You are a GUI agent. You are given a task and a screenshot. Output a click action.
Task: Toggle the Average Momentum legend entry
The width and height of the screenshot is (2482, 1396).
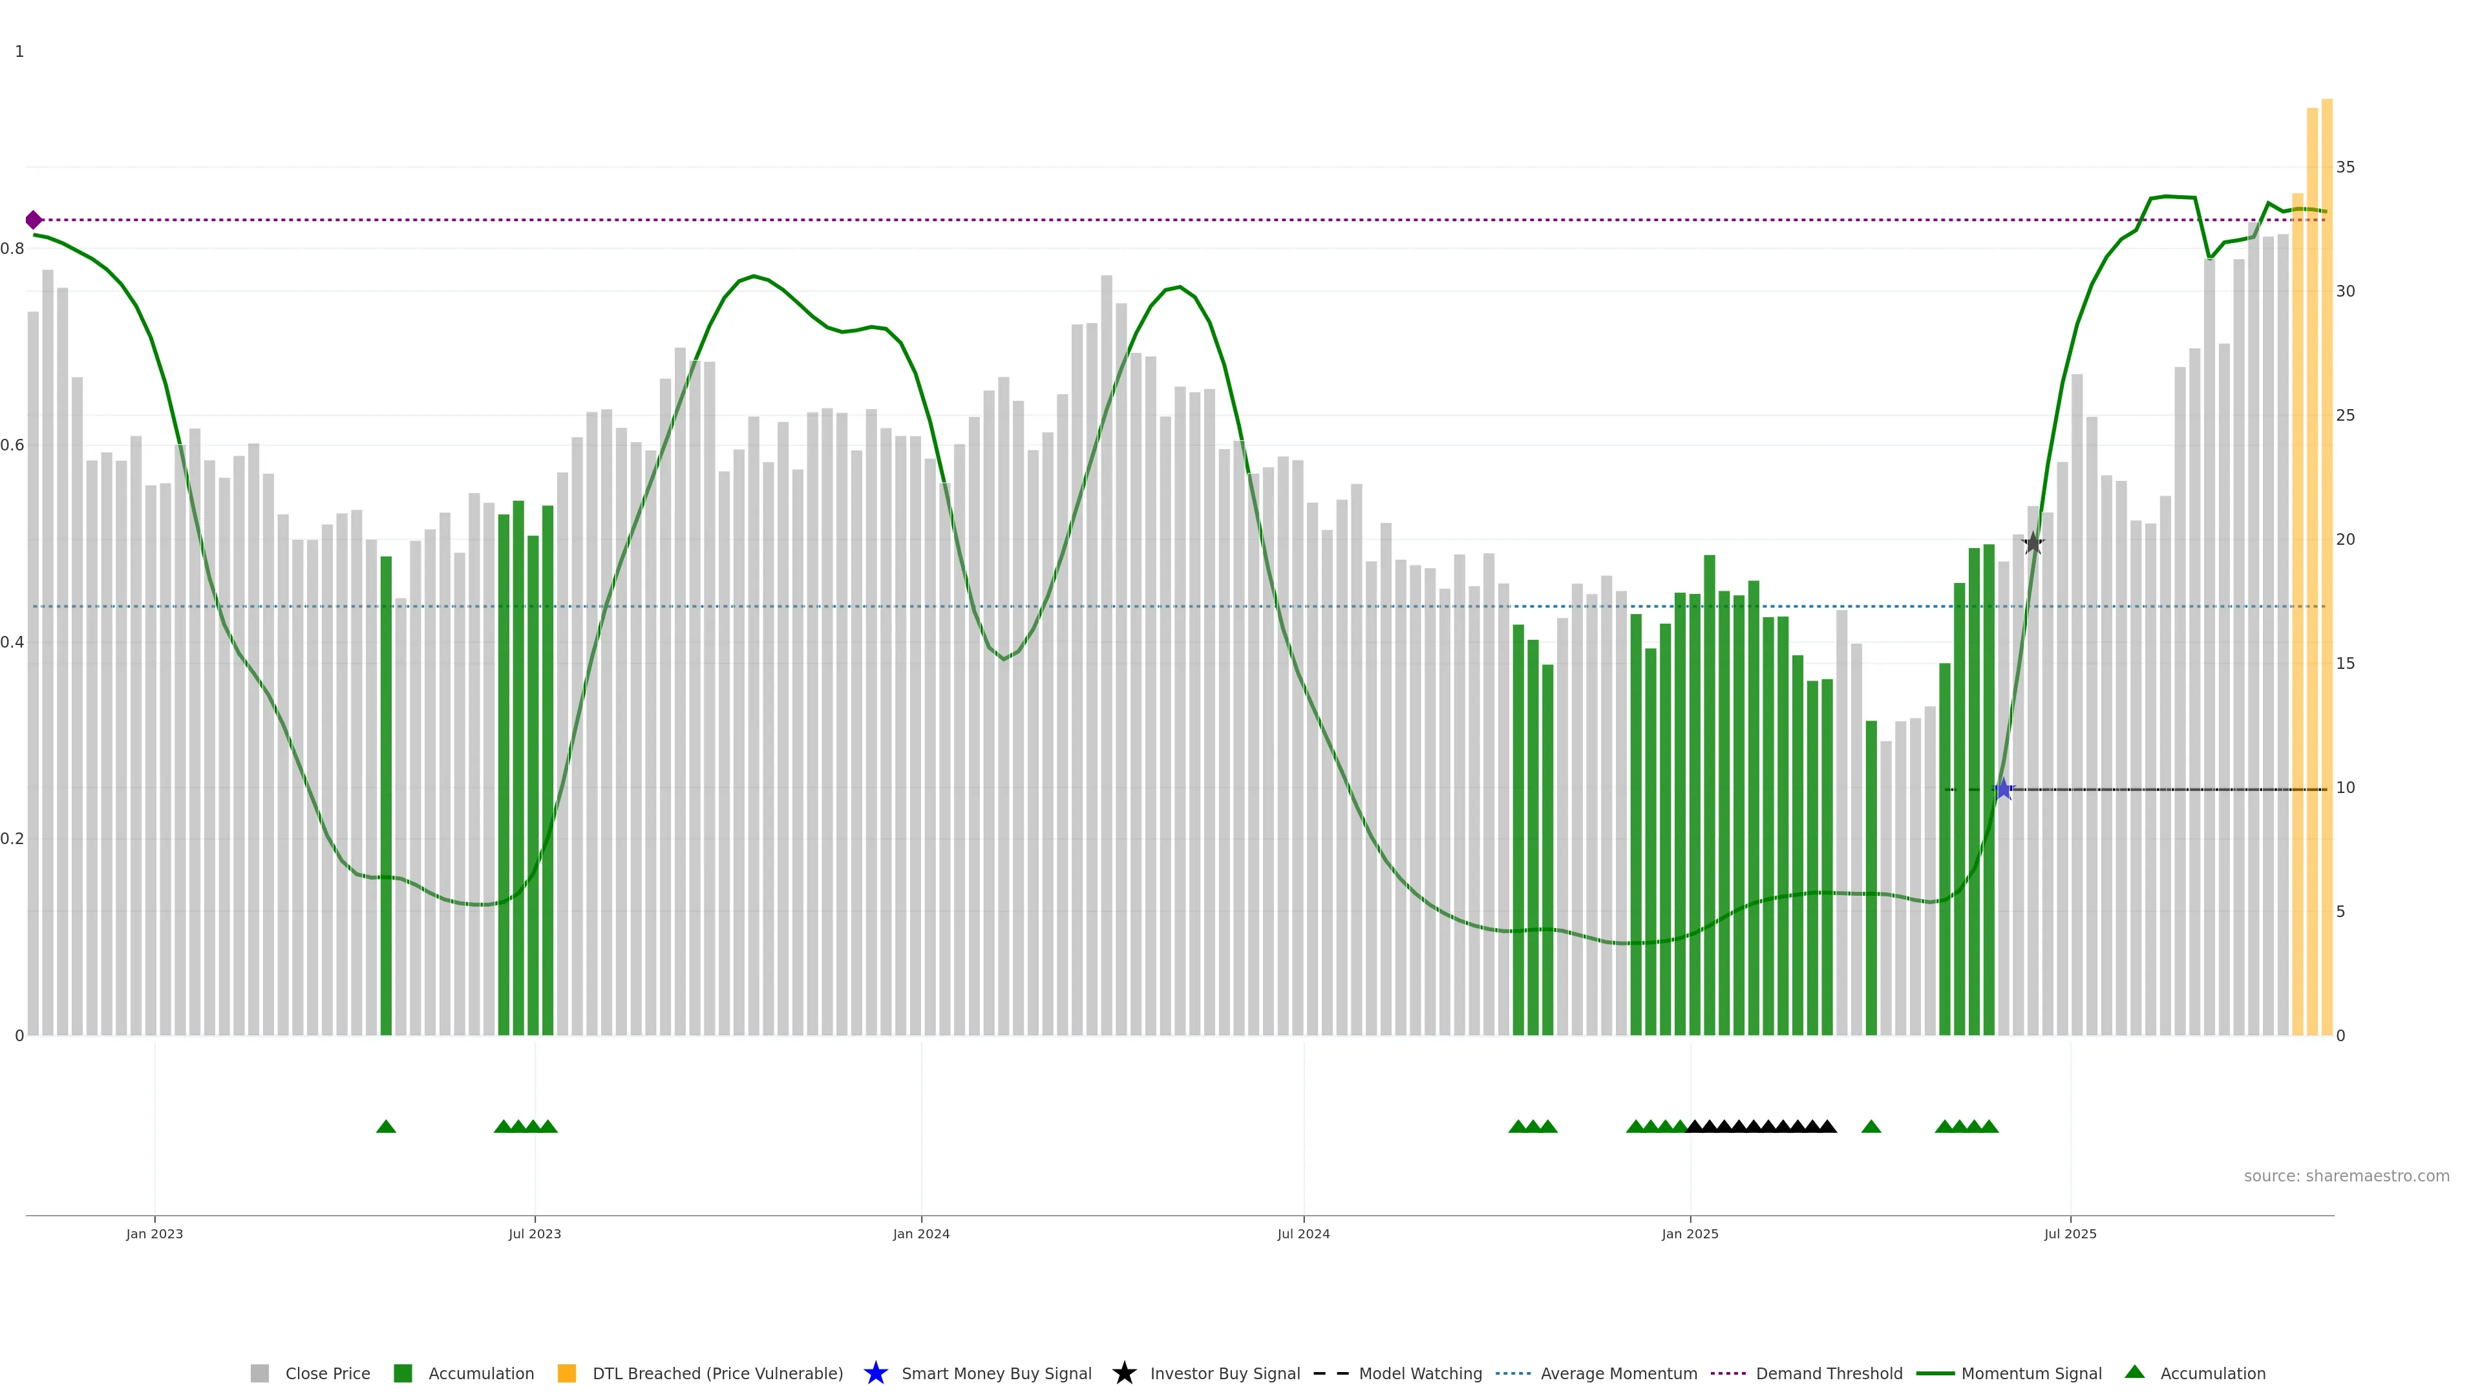[1618, 1373]
